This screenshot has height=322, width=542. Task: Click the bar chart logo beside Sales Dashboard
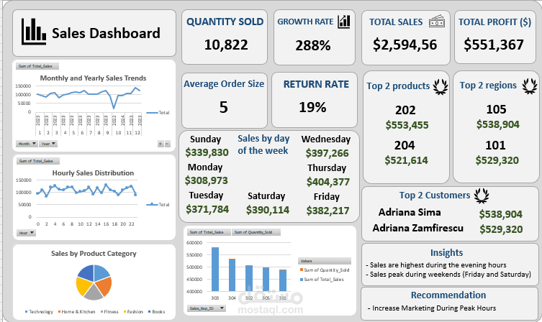coord(34,32)
